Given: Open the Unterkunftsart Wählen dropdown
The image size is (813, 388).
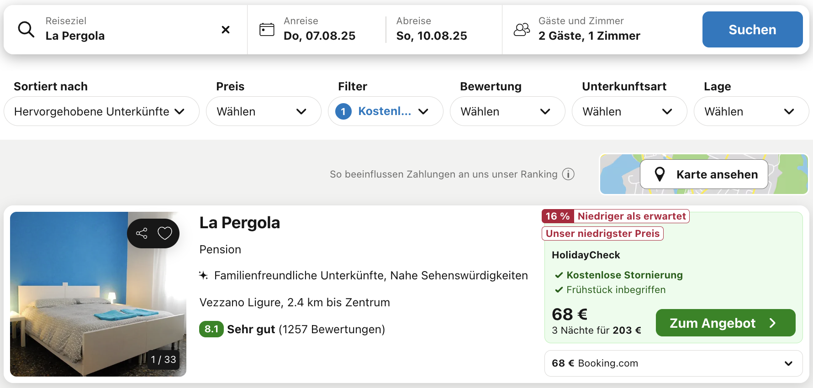Looking at the screenshot, I should coord(629,111).
